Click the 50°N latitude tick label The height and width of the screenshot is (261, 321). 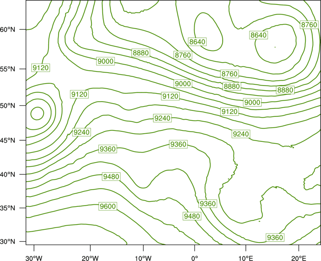[x=8, y=106]
